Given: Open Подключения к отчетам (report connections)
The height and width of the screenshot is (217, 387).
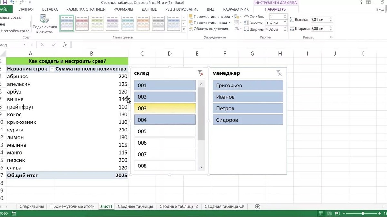Looking at the screenshot, I should point(45,24).
